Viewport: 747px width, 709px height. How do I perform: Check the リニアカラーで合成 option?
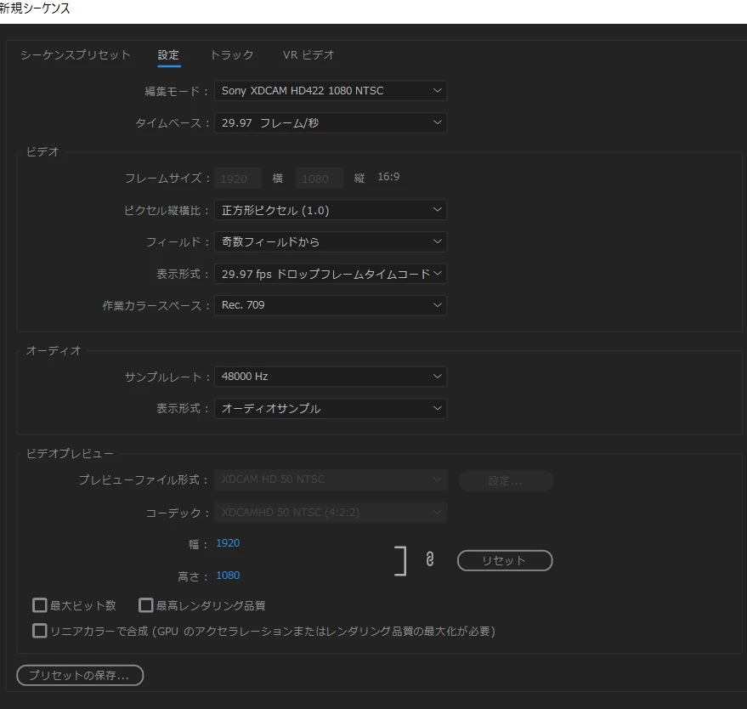coord(40,631)
